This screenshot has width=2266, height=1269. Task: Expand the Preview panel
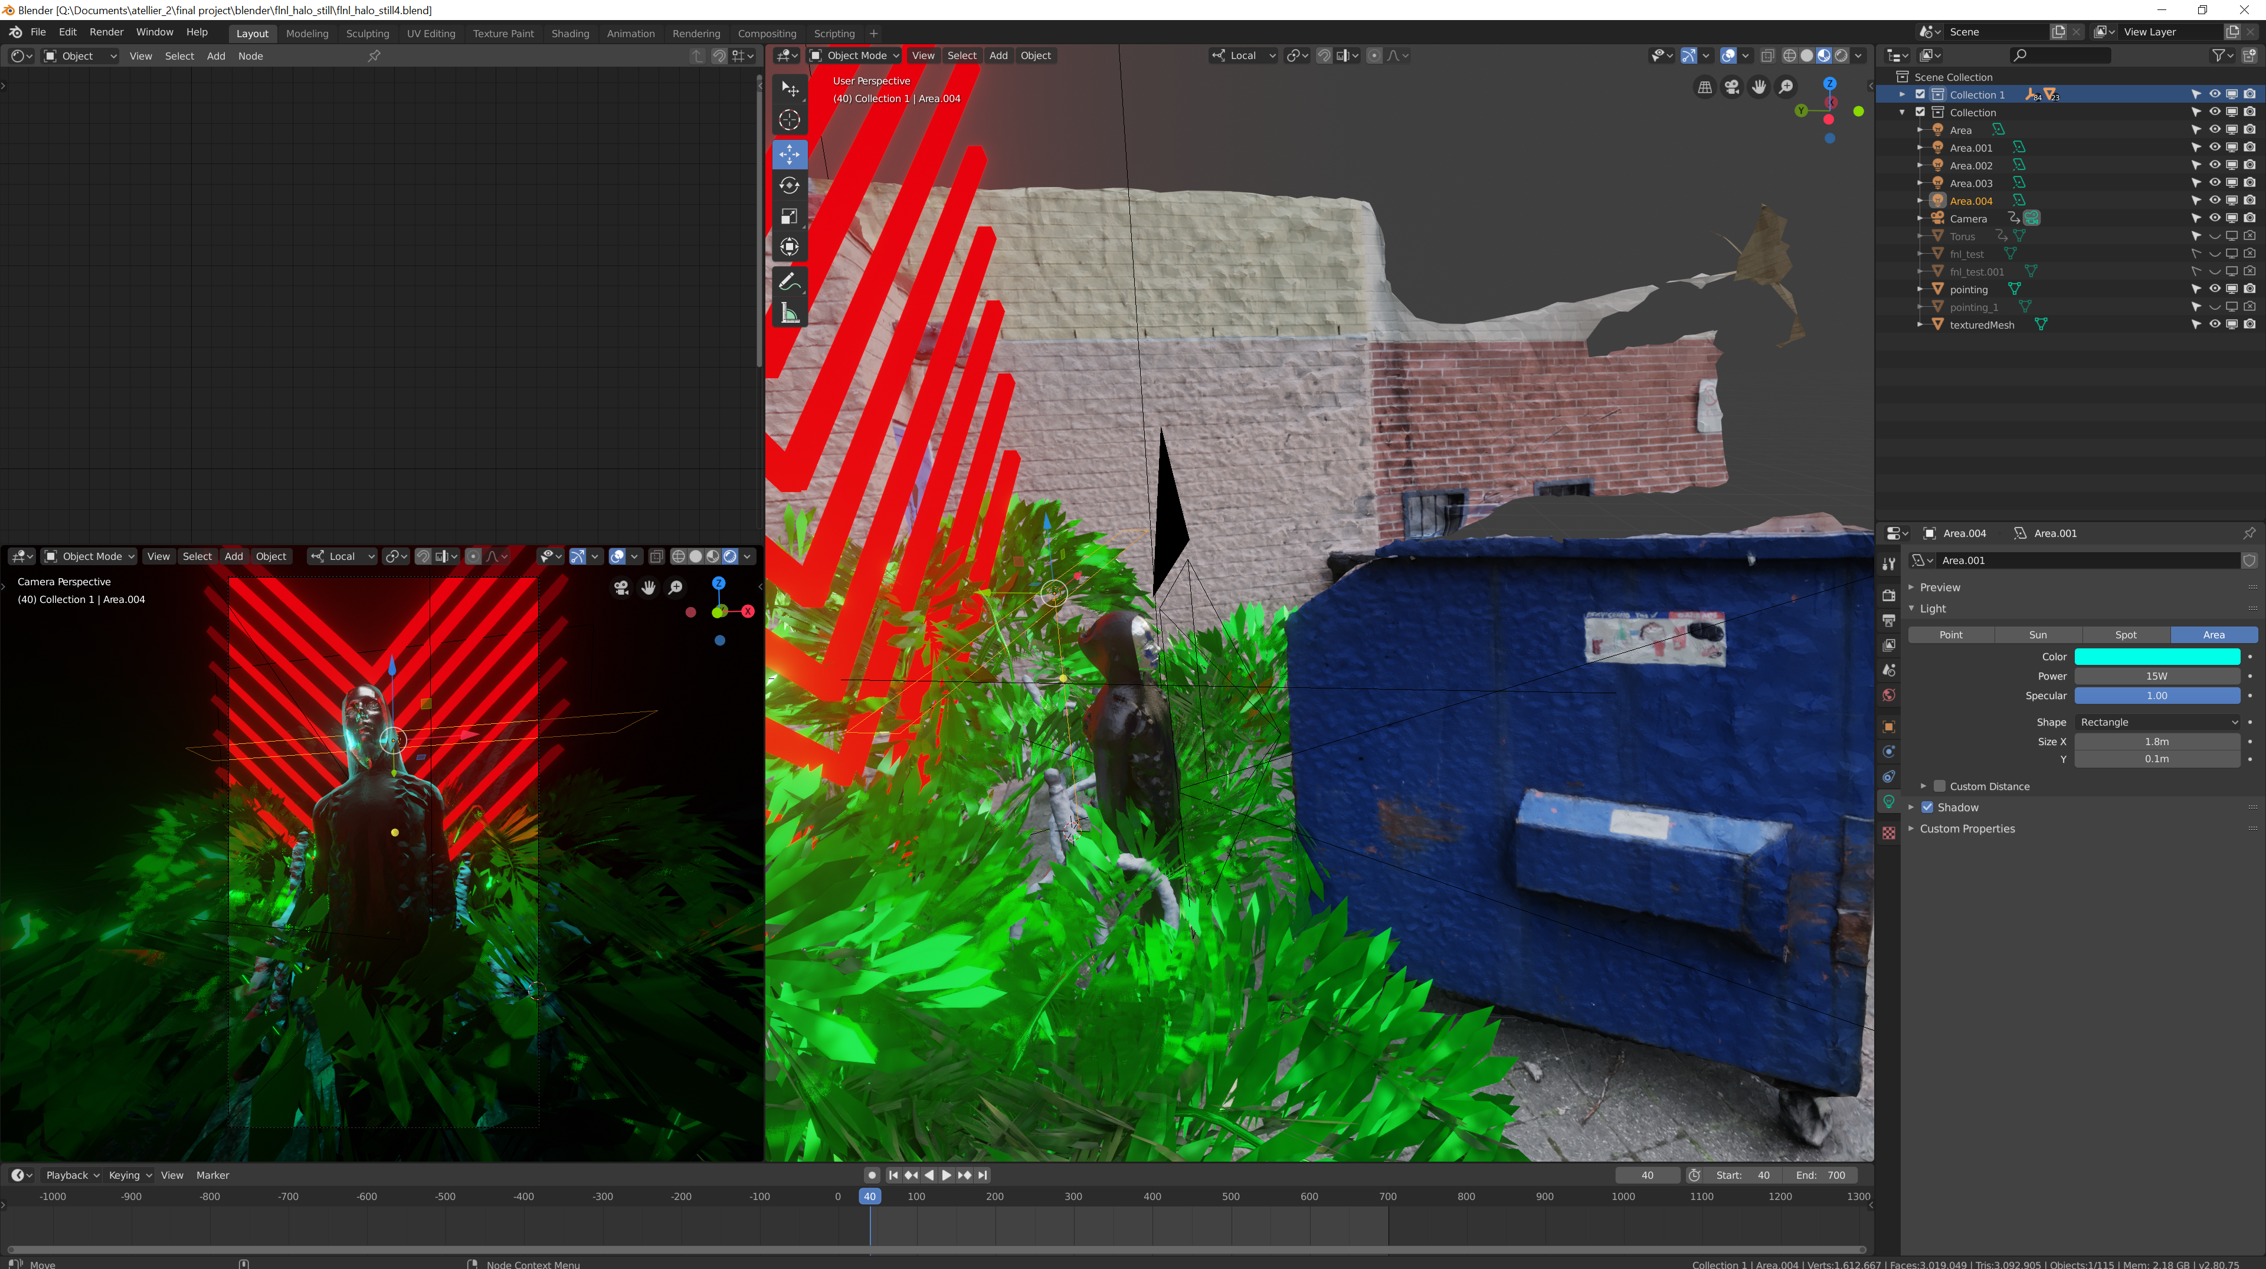pyautogui.click(x=1940, y=588)
